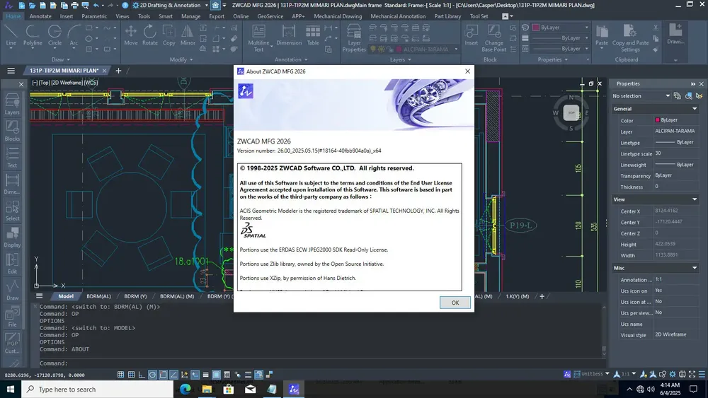708x398 pixels.
Task: Open Layer Properties manager
Action: tap(354, 38)
